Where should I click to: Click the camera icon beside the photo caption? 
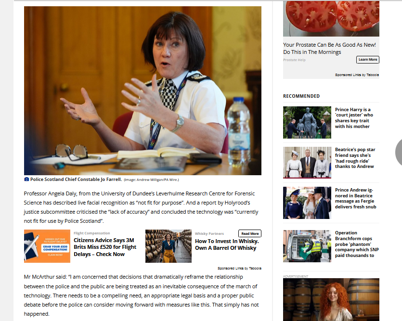click(26, 180)
